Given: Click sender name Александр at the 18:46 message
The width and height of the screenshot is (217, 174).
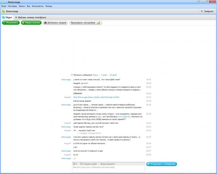Looking at the screenshot, I should coord(66,80).
